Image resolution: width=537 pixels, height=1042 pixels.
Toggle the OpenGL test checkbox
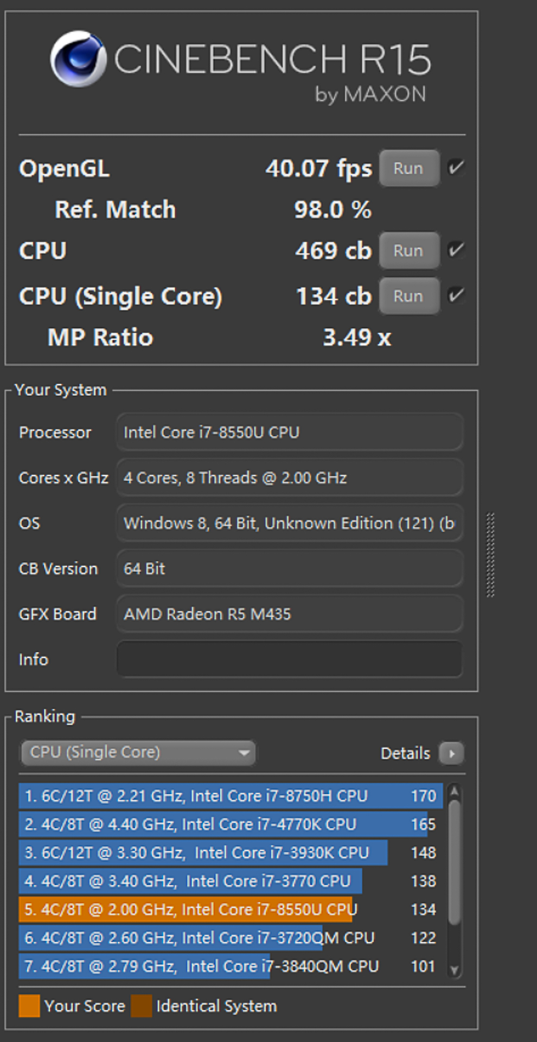(456, 168)
